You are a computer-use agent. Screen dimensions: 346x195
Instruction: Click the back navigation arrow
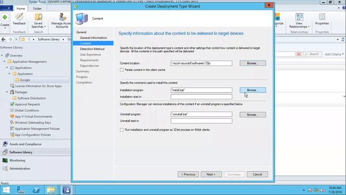tap(3, 40)
